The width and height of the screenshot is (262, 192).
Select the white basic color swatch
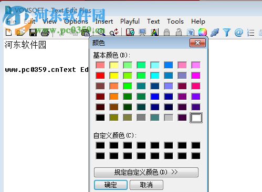click(x=196, y=118)
